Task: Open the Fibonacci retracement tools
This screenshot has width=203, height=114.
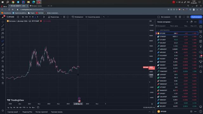Action: [3, 29]
